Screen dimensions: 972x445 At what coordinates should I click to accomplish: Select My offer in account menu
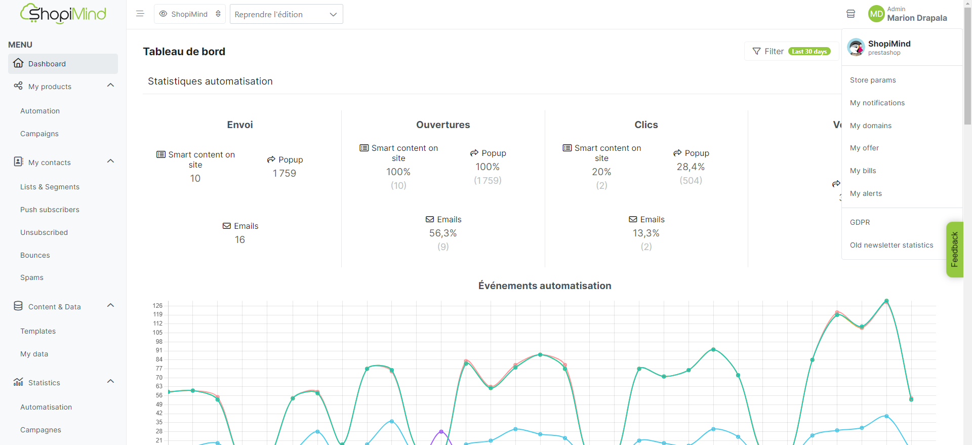pos(864,148)
